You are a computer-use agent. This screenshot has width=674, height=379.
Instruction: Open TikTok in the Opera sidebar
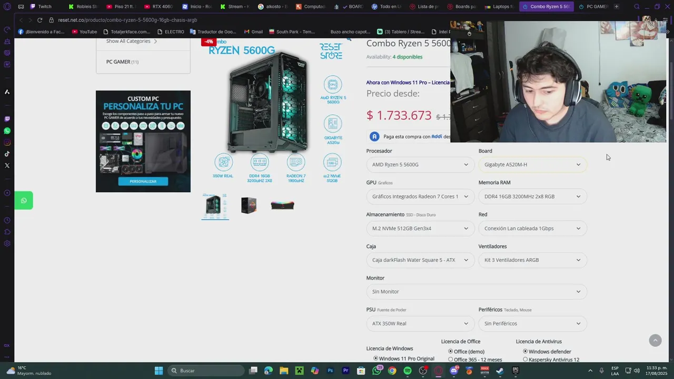(x=7, y=154)
